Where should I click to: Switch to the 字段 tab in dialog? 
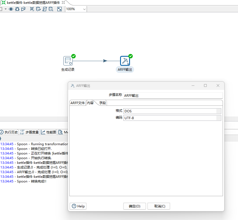(103, 103)
